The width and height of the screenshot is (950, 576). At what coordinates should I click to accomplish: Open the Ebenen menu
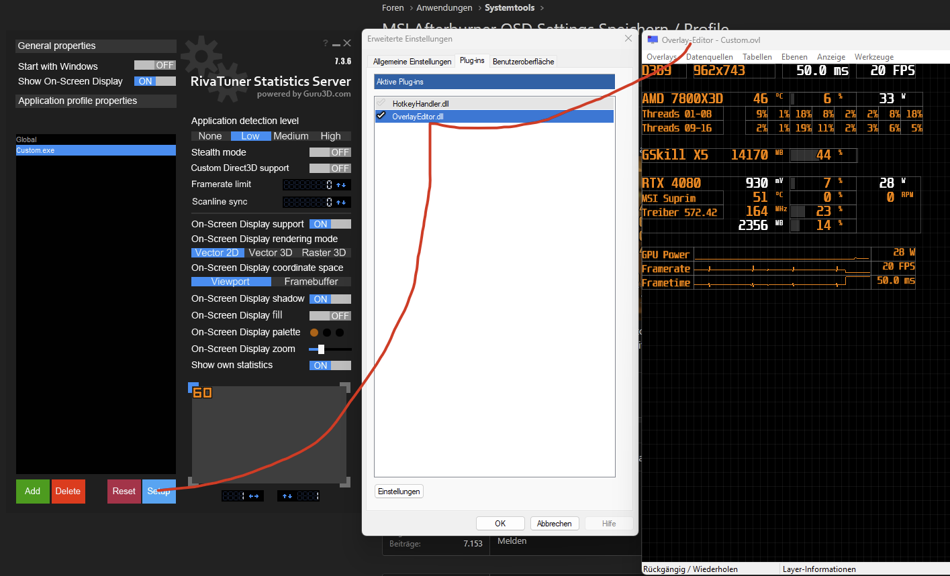794,57
